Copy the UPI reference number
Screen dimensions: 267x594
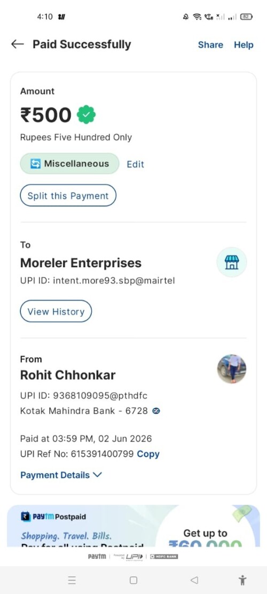(148, 454)
